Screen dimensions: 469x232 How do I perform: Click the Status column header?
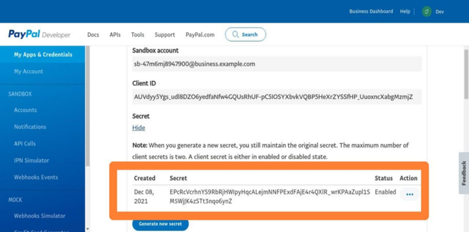pos(384,178)
